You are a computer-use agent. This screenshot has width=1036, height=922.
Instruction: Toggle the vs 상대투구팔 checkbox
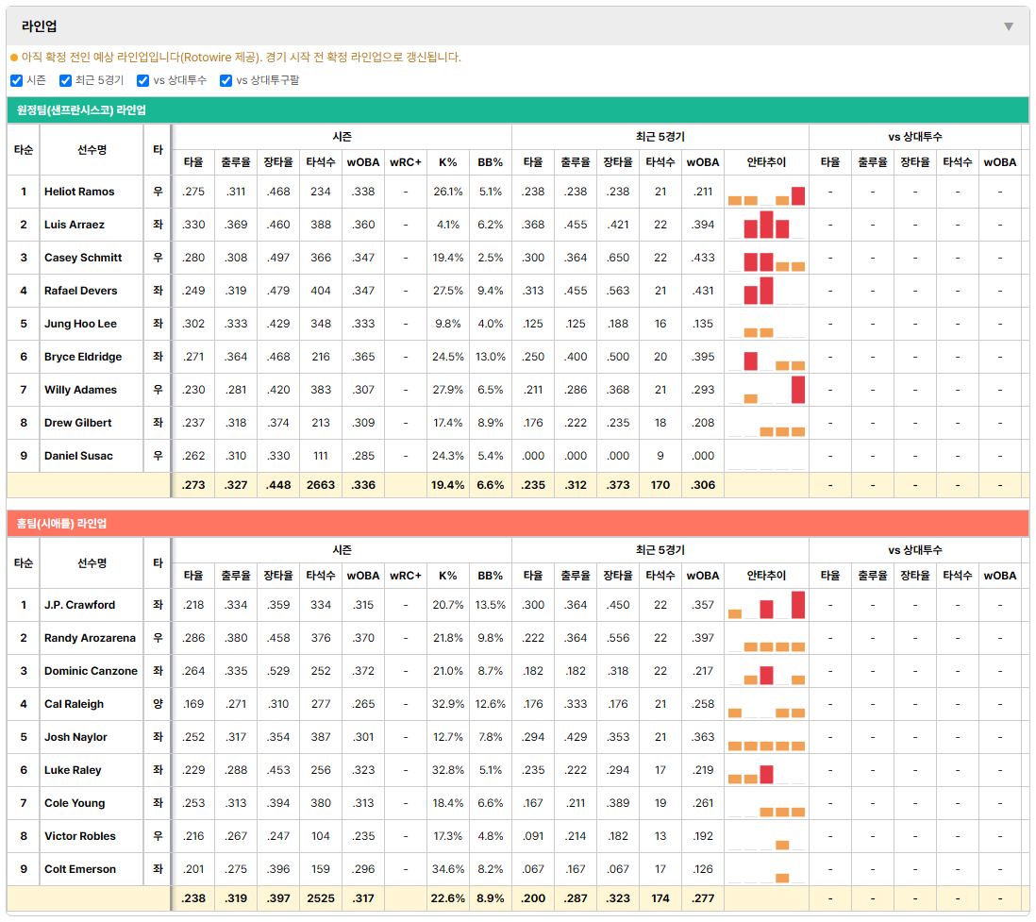point(226,80)
